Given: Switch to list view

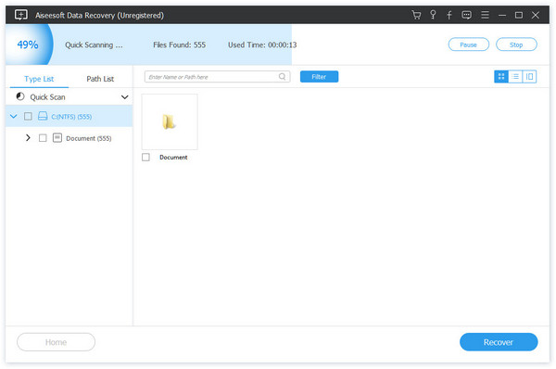Looking at the screenshot, I should (515, 77).
